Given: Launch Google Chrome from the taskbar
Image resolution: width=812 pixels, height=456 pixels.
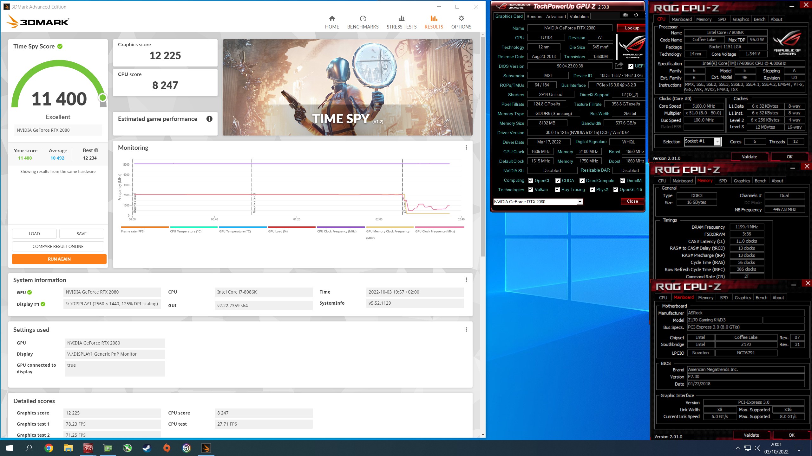Looking at the screenshot, I should 49,448.
